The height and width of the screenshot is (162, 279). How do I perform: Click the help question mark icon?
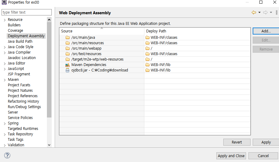[x=7, y=155]
